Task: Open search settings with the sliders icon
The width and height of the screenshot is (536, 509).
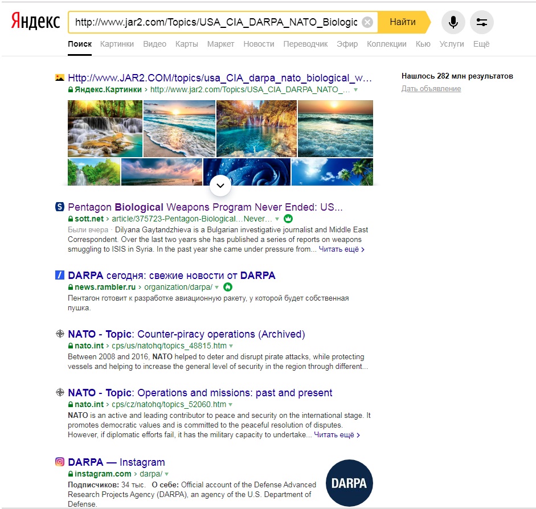Action: click(482, 22)
